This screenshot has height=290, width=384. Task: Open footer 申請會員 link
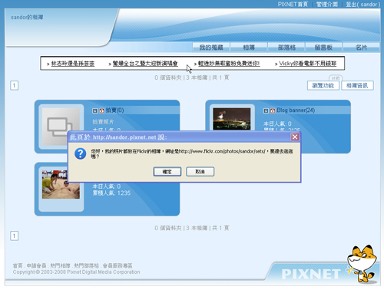[x=36, y=265]
